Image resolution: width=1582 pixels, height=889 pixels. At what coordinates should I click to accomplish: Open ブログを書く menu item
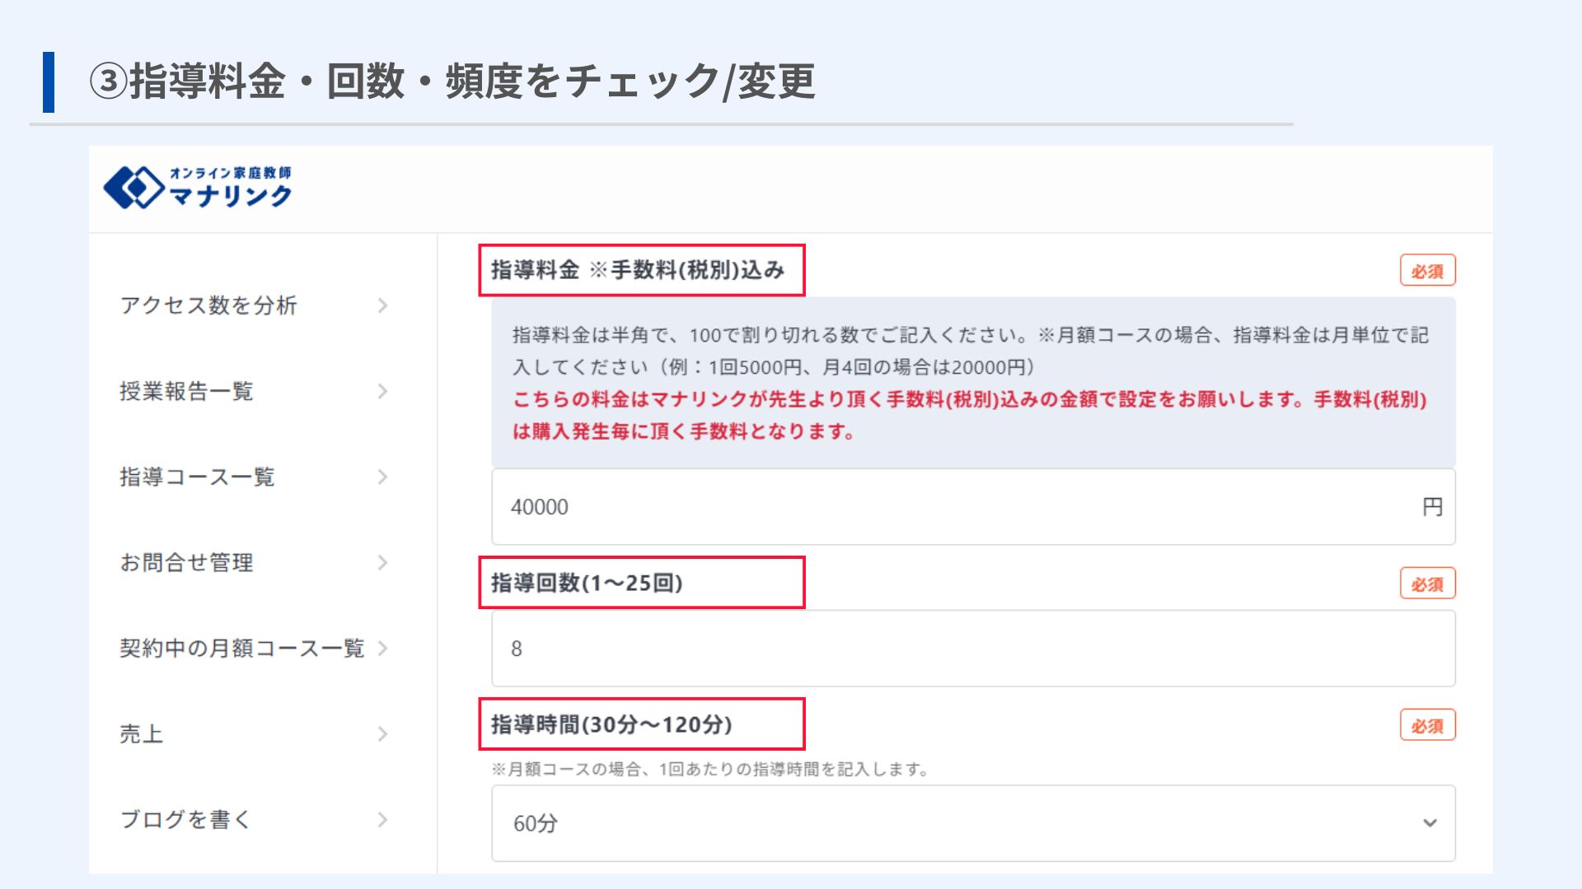255,819
